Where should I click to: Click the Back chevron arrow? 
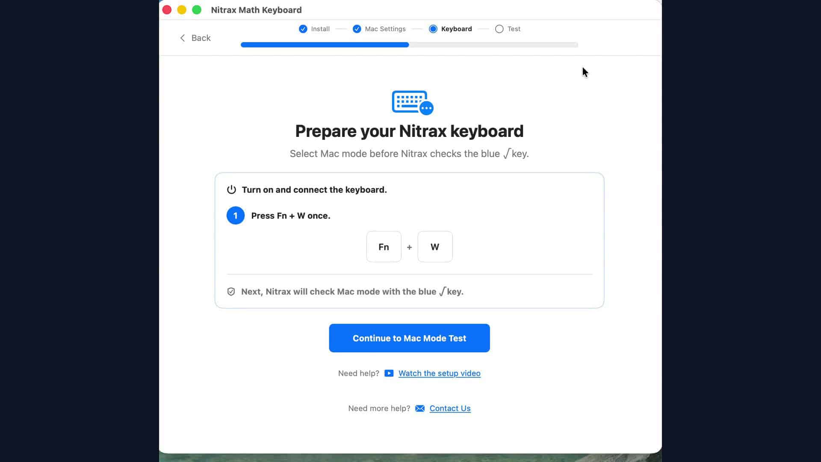tap(183, 38)
